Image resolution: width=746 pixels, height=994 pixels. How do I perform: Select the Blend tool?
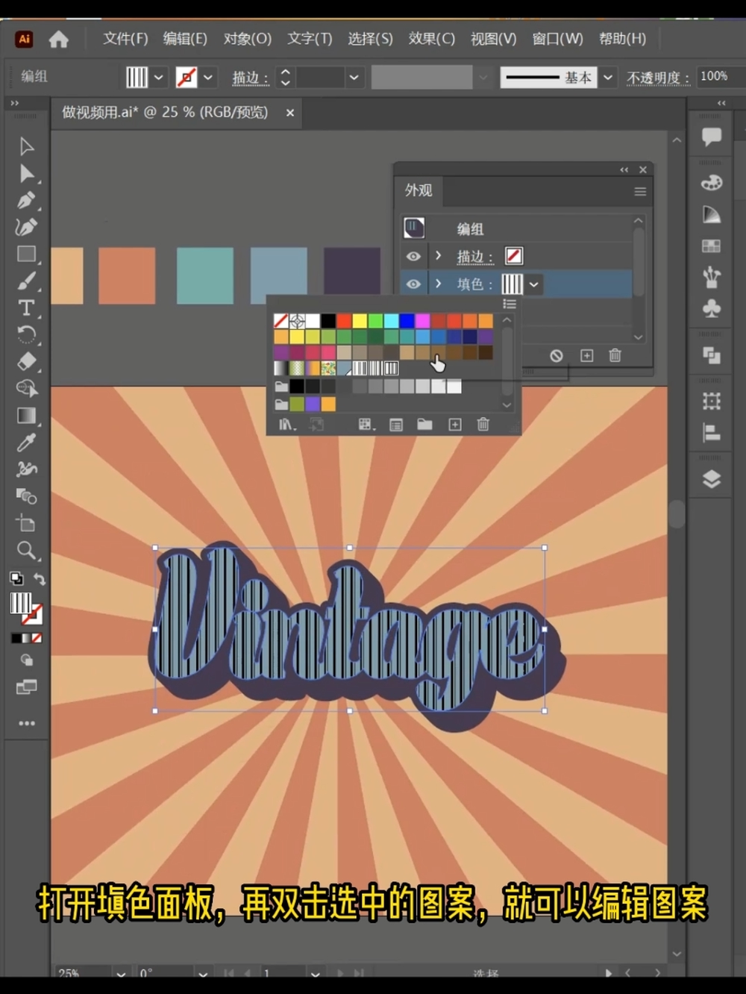click(x=26, y=496)
